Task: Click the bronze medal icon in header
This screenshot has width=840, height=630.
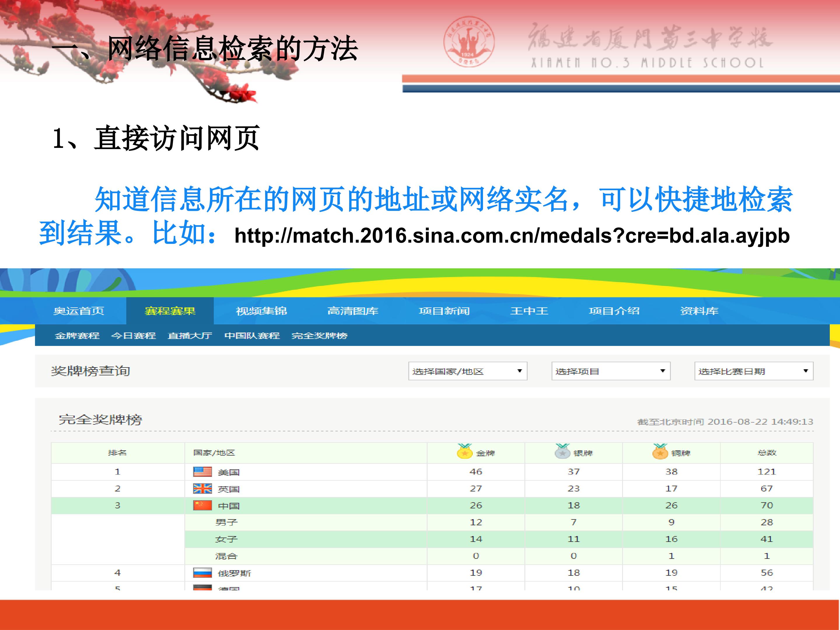Action: [660, 452]
